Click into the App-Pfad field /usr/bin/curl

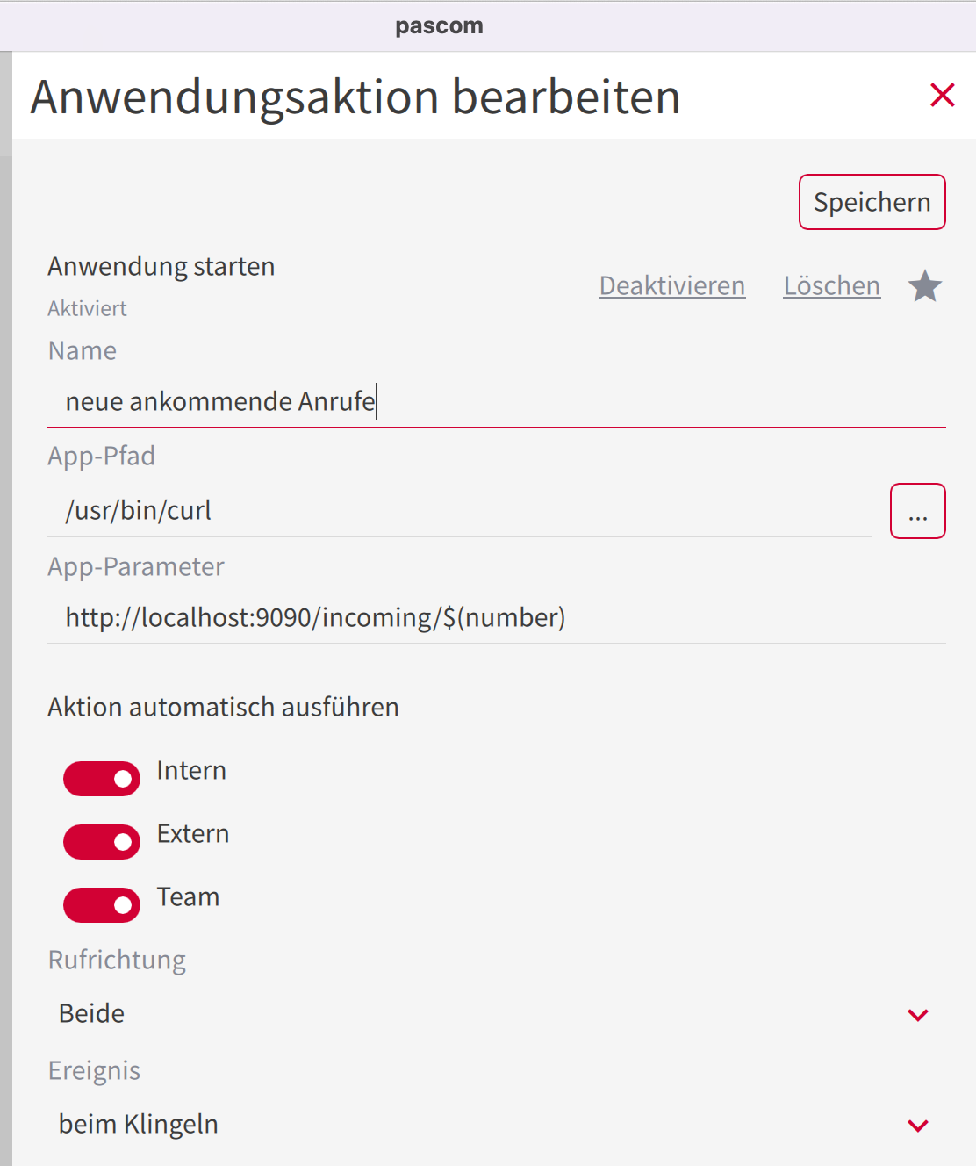460,511
